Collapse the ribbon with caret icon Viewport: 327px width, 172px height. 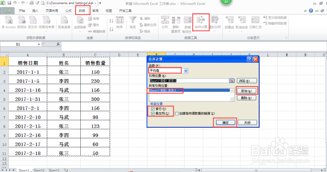[305, 11]
